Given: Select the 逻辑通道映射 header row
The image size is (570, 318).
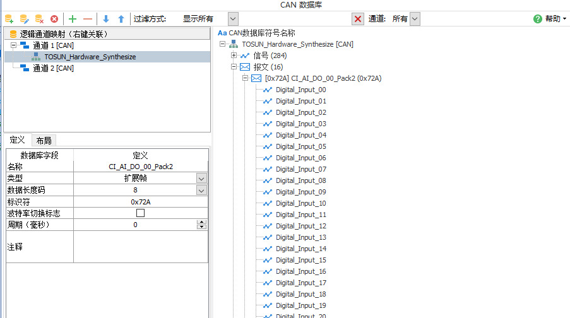Looking at the screenshot, I should pyautogui.click(x=107, y=34).
